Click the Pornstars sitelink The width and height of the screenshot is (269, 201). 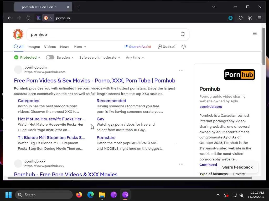(106, 138)
